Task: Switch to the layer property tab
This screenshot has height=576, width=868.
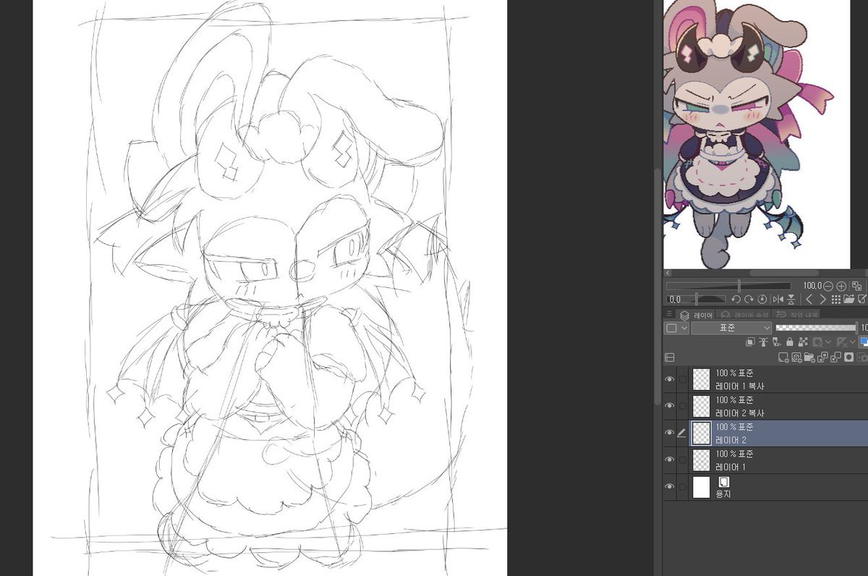Action: pyautogui.click(x=743, y=315)
